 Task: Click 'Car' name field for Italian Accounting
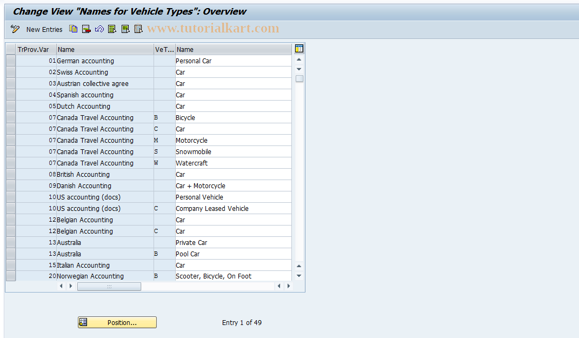(x=234, y=265)
